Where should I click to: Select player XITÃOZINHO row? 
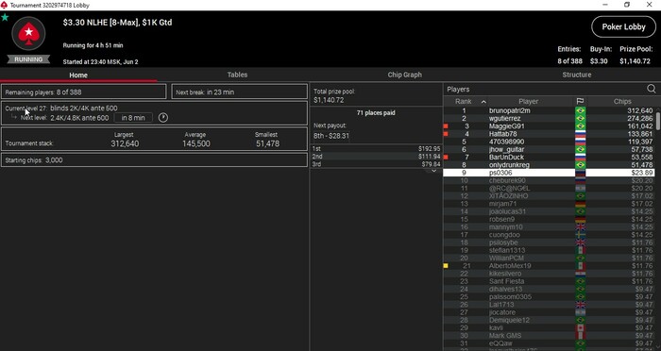(x=549, y=196)
